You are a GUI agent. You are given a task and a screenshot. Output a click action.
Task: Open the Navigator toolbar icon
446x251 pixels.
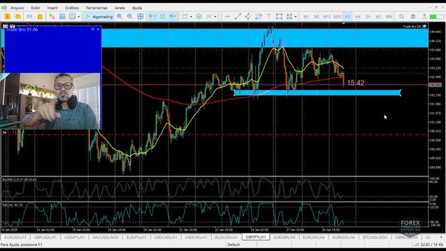(x=40, y=17)
